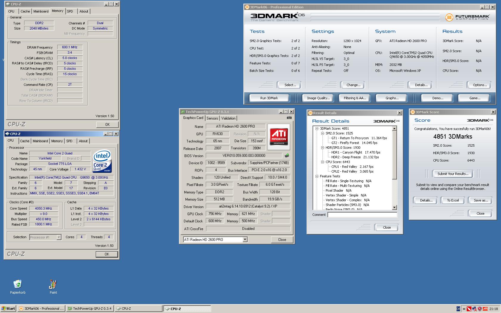Expand hidden tray icons chevron
Viewport: 501px width, 313px height.
464,309
